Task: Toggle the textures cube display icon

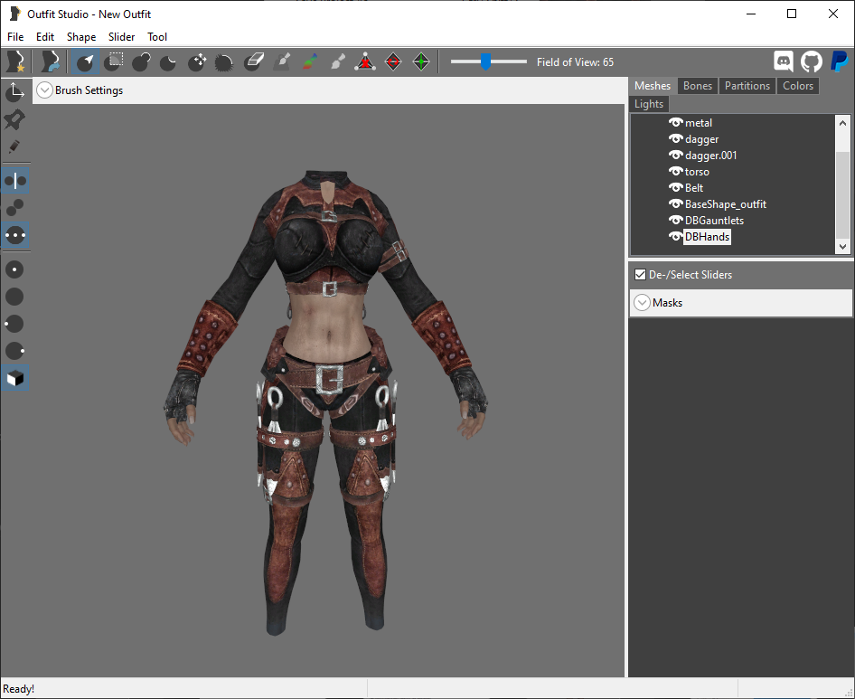Action: pos(14,378)
